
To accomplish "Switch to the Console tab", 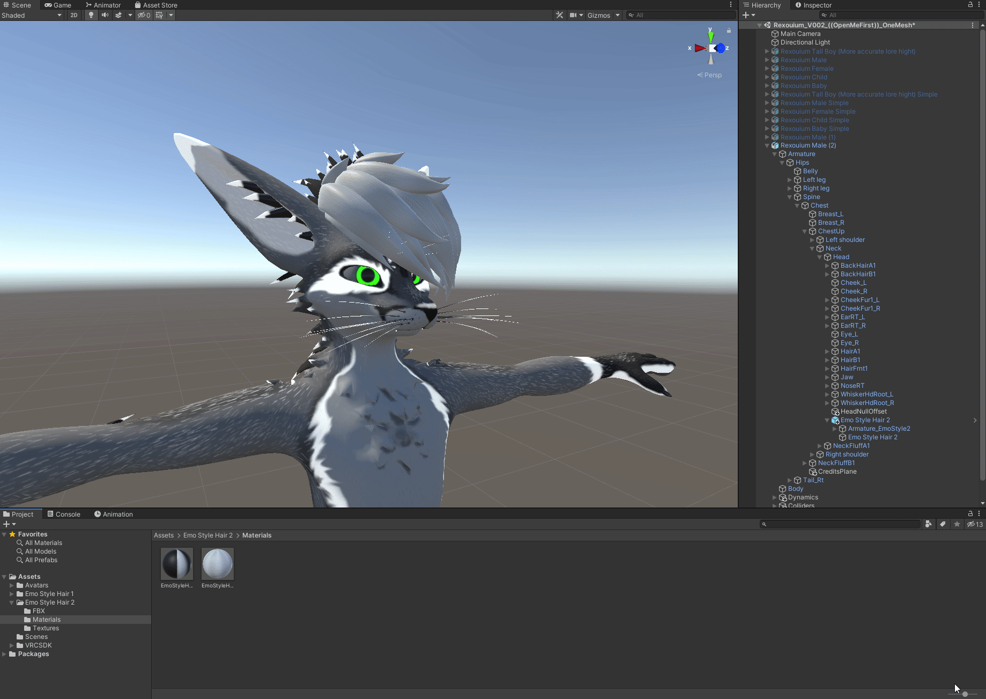I will tap(64, 514).
